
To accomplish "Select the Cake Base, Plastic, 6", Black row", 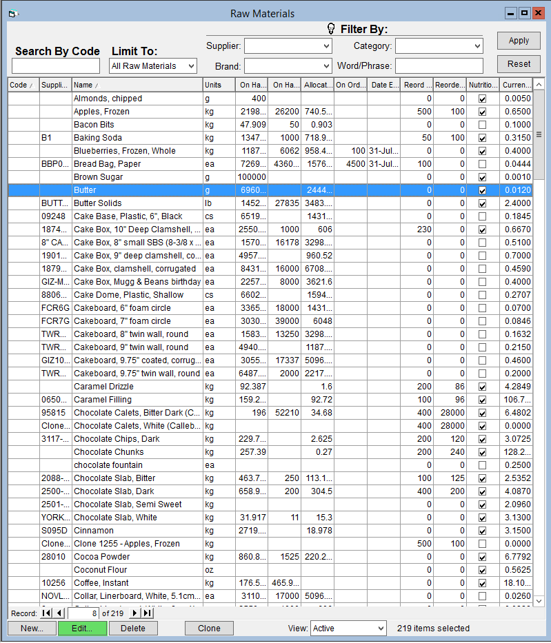I will pos(270,216).
